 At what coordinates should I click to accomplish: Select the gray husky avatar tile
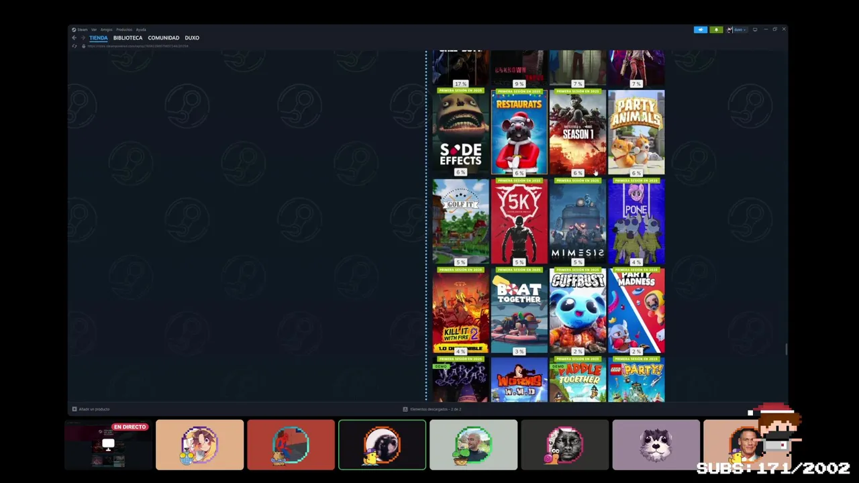tap(656, 445)
